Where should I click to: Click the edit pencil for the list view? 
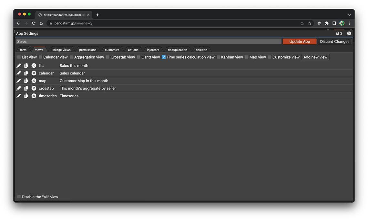click(x=19, y=65)
